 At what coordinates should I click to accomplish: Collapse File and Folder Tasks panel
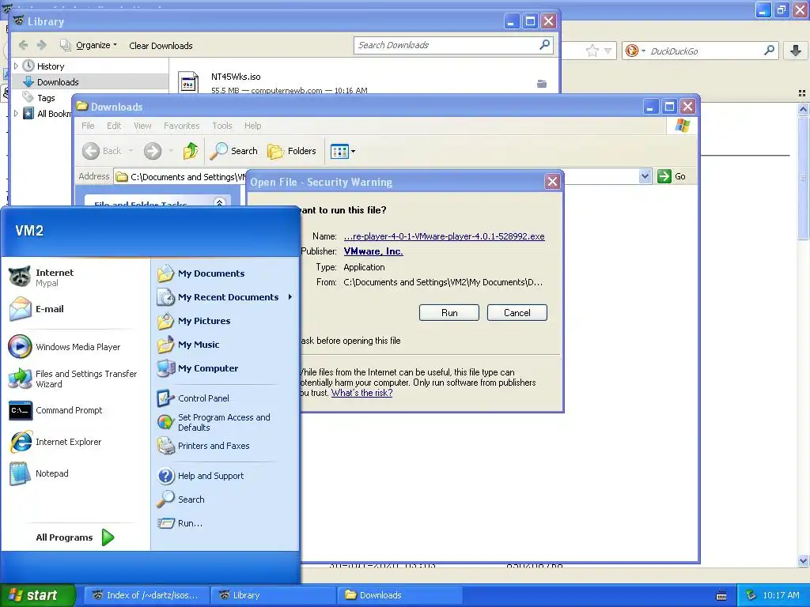[x=220, y=202]
